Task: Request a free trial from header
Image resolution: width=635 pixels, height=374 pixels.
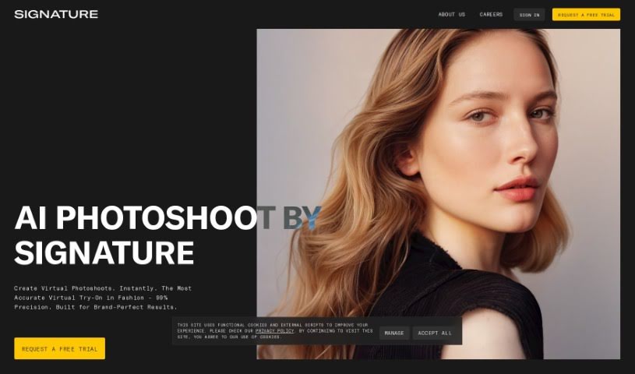Action: pos(586,15)
